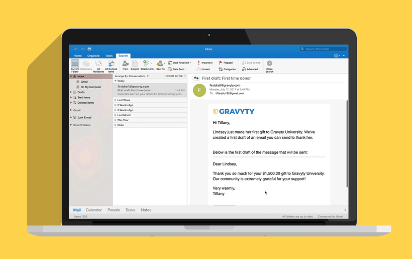Filter search by Subject
The width and height of the screenshot is (412, 259).
click(135, 66)
